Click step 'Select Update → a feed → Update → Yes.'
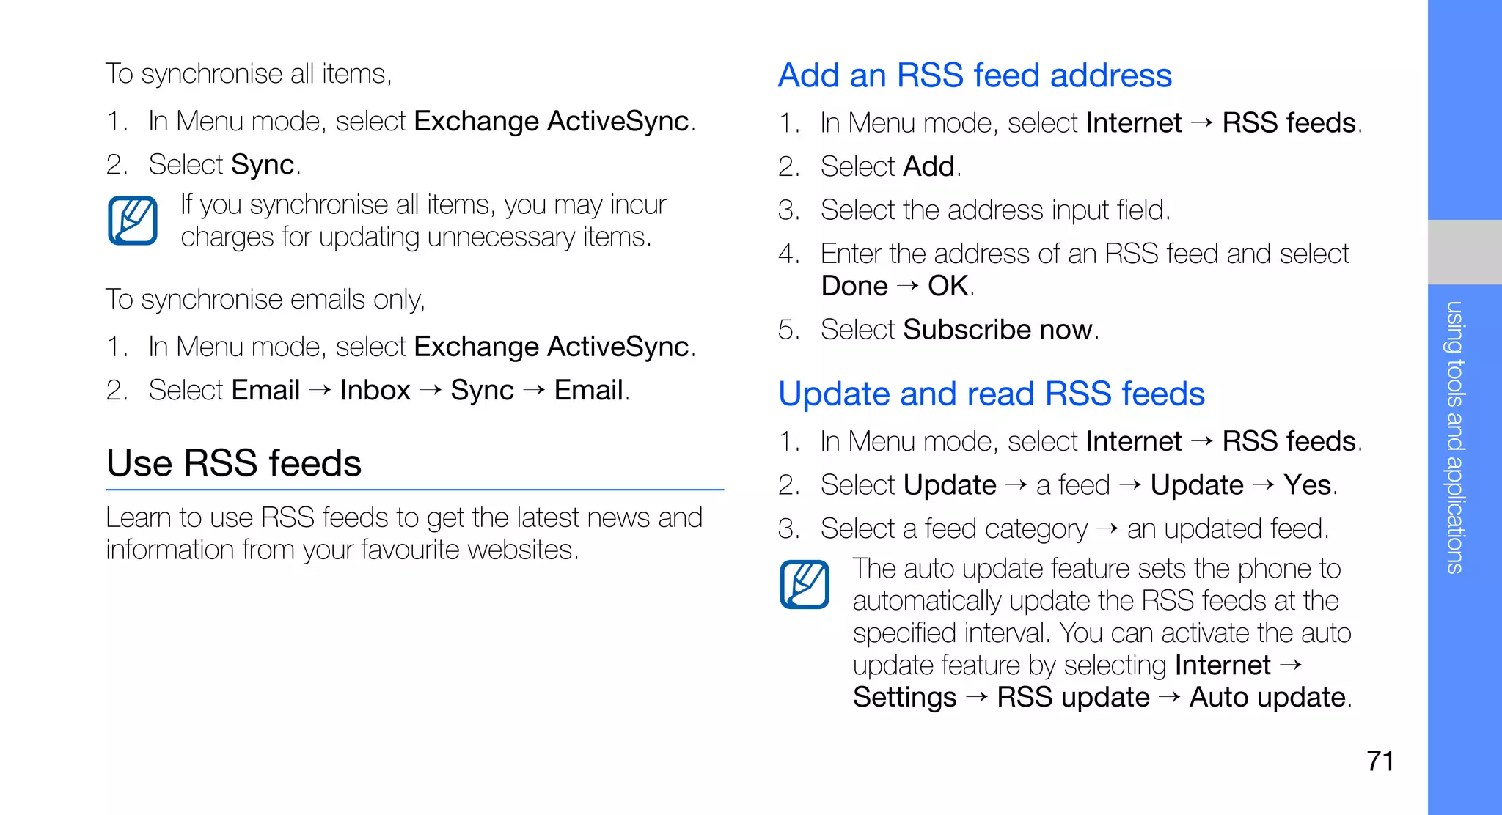 click(1058, 485)
